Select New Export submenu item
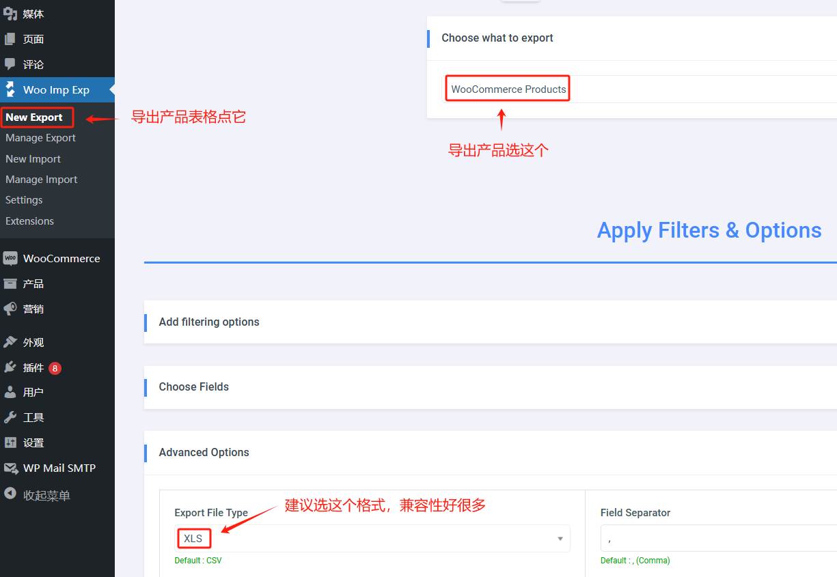 tap(34, 117)
